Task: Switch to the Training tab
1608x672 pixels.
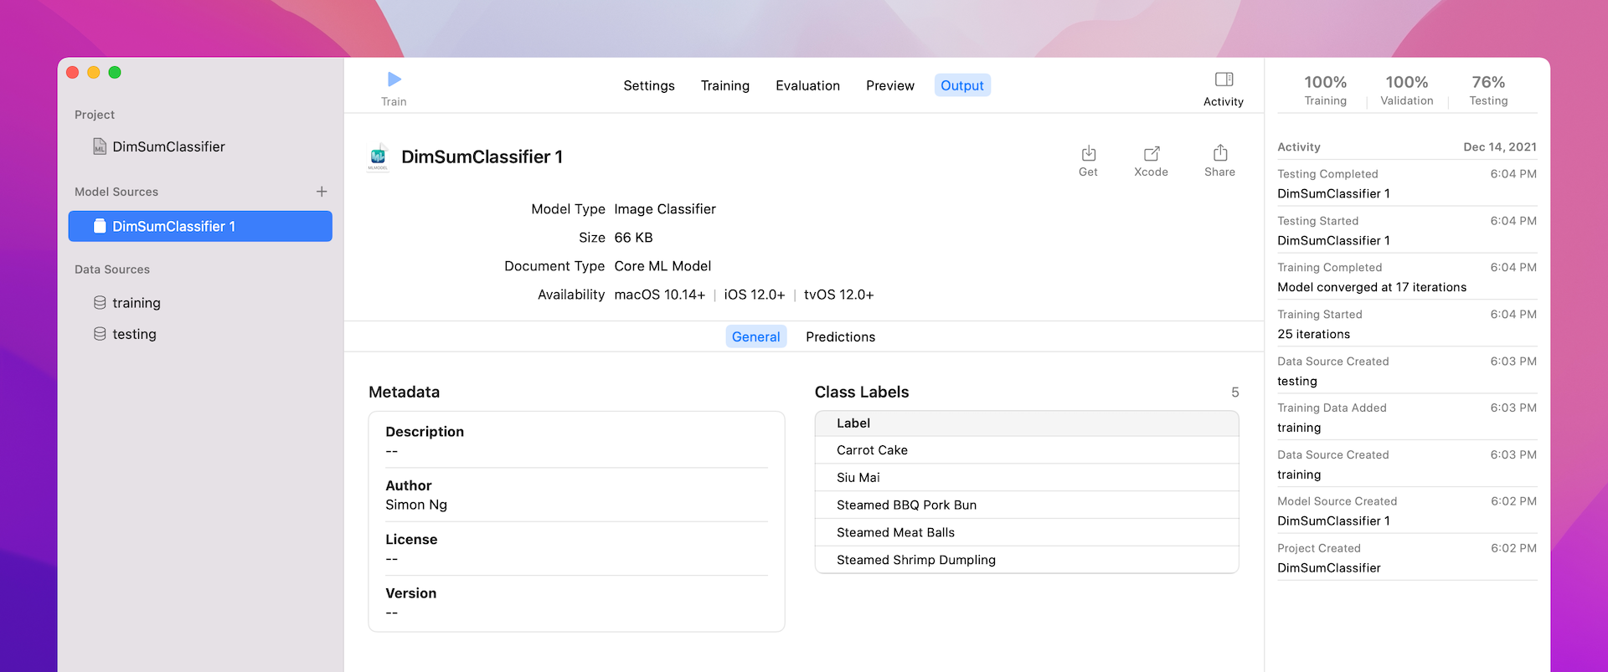Action: click(724, 85)
